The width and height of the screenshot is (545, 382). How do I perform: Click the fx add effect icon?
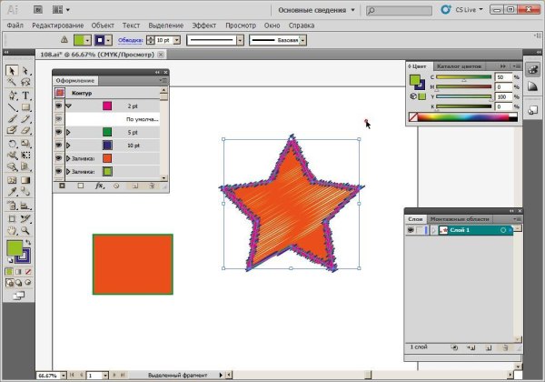point(99,186)
